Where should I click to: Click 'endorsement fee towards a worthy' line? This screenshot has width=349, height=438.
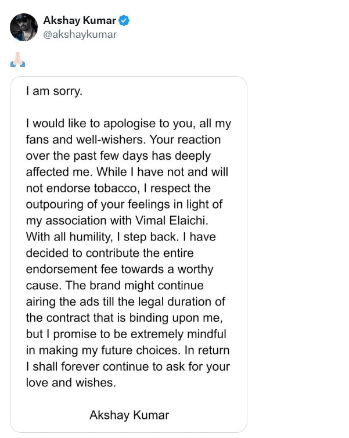coord(120,270)
